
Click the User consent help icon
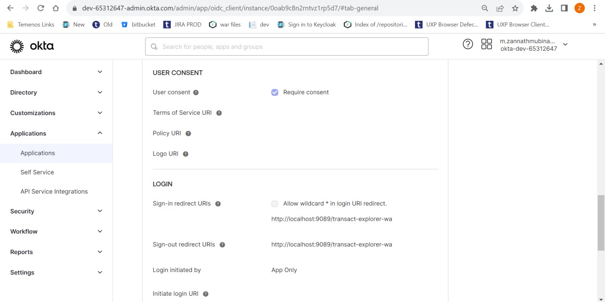(196, 92)
